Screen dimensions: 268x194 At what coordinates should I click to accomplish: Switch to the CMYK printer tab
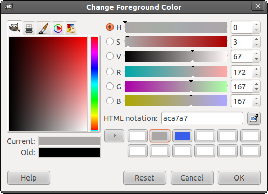click(29, 28)
